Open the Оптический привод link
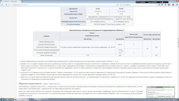Screen dimensions: 179x101 click(x=73, y=24)
